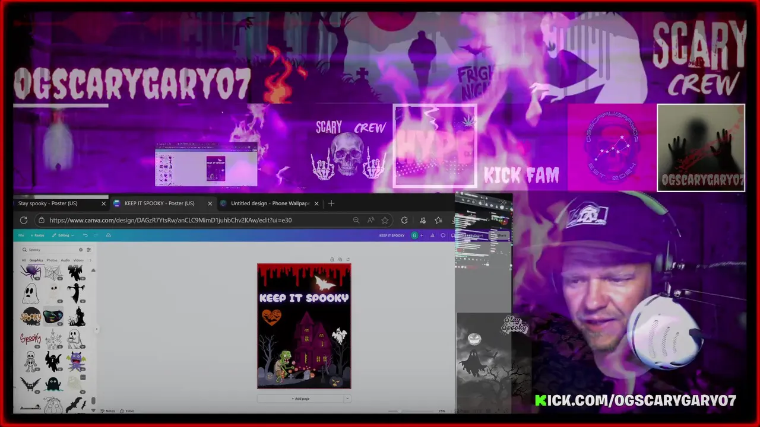The width and height of the screenshot is (760, 427).
Task: Select KEEP IT SPOOKY text on the poster
Action: (x=304, y=298)
